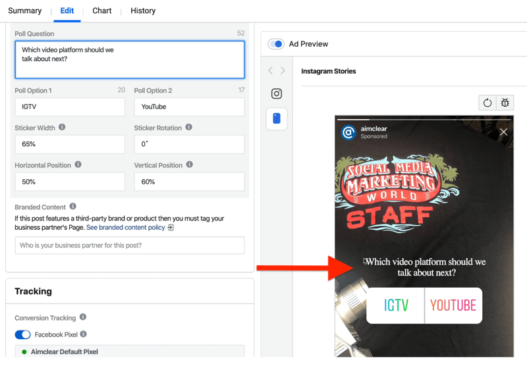
Task: Toggle the Ad Preview switch
Action: point(276,44)
